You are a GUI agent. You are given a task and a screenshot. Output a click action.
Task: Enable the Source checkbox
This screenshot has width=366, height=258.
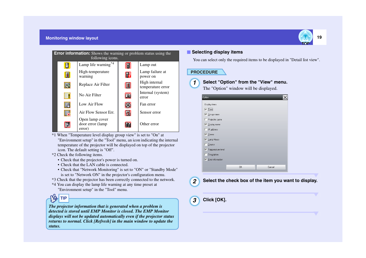(206, 144)
